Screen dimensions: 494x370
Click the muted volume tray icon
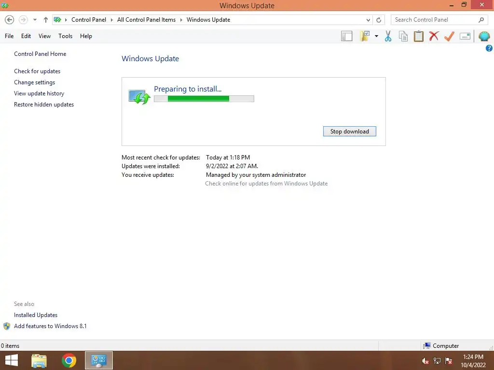click(425, 361)
